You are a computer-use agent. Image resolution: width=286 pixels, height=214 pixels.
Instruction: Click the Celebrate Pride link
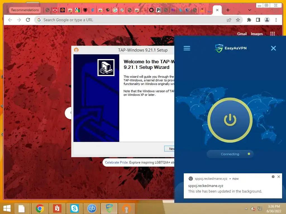click(x=116, y=162)
